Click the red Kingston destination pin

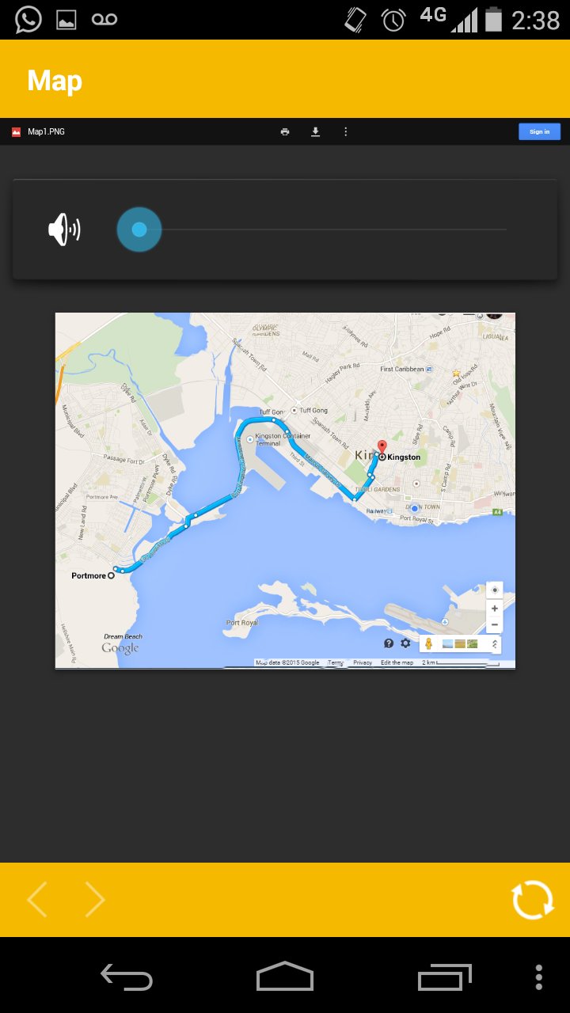[x=382, y=447]
